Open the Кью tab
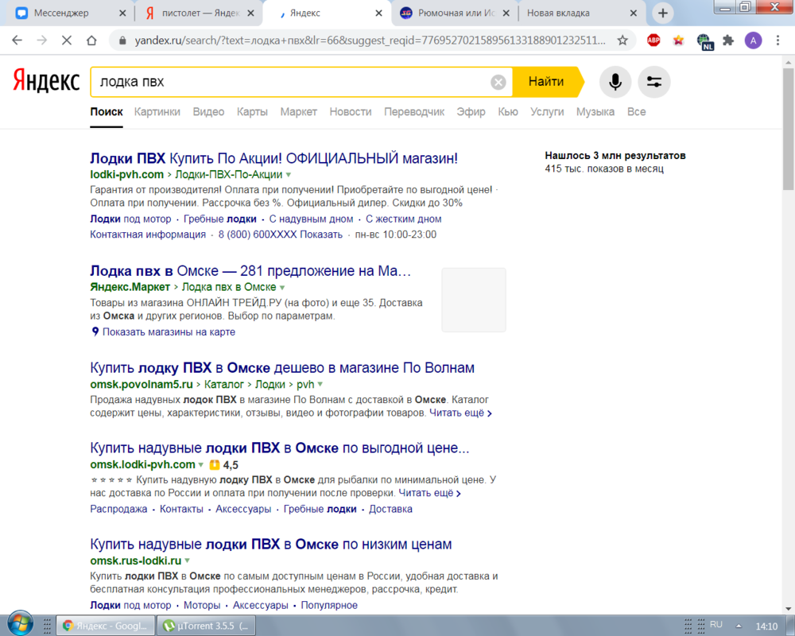795x636 pixels. [508, 111]
